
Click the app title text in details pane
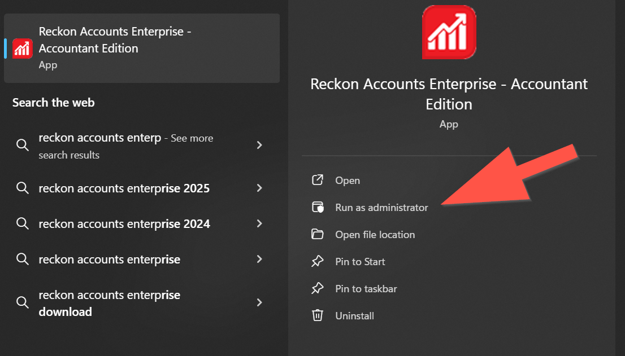(x=449, y=94)
